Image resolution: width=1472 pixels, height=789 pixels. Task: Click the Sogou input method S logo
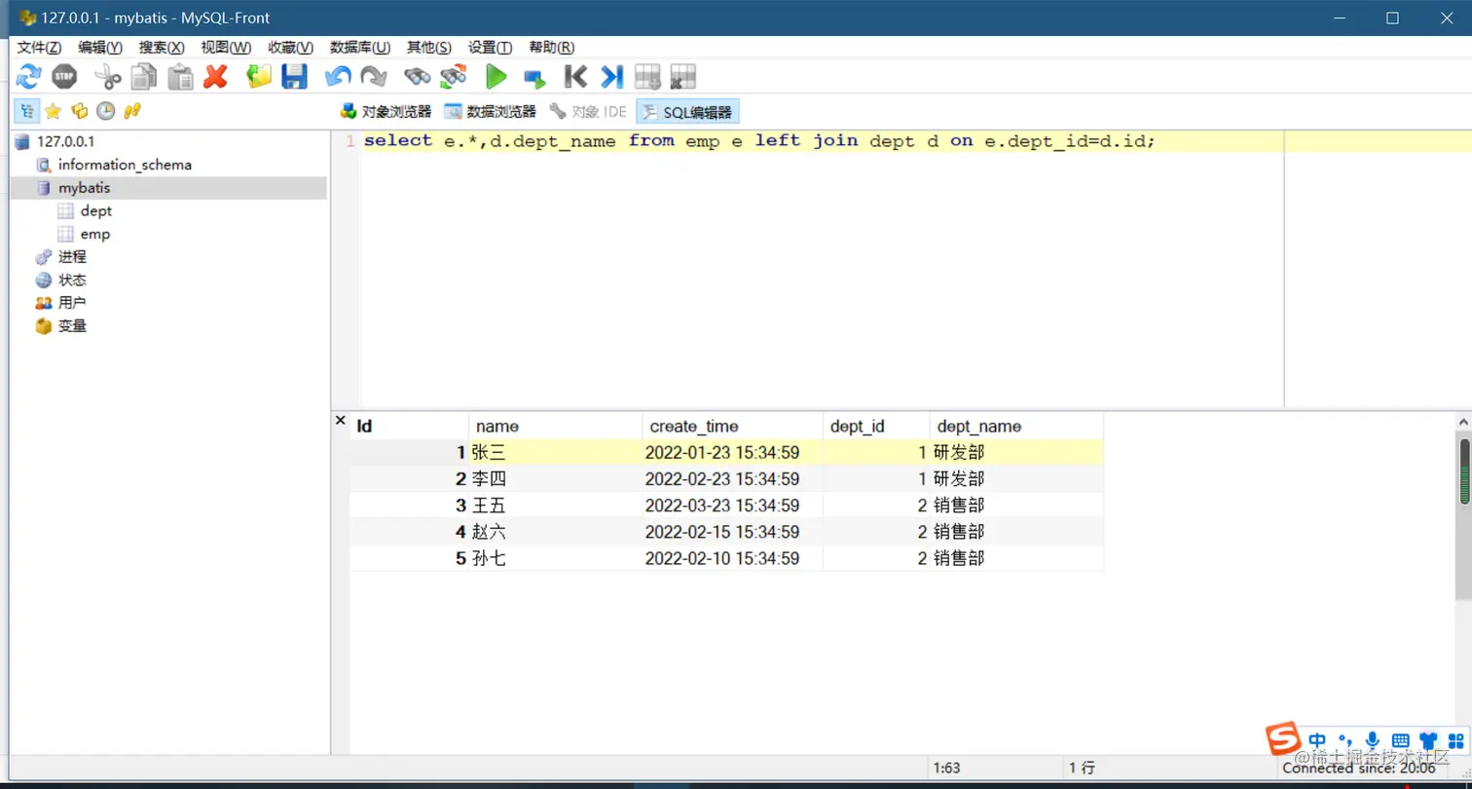[x=1283, y=739]
